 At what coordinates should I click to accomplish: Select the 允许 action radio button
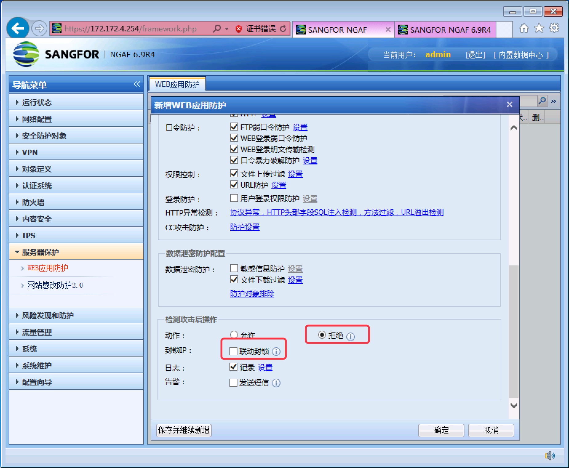pyautogui.click(x=234, y=334)
